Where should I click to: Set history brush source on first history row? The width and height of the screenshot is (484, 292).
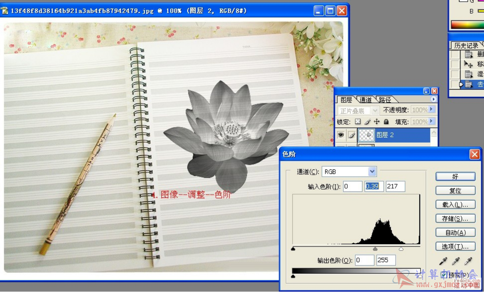[455, 54]
